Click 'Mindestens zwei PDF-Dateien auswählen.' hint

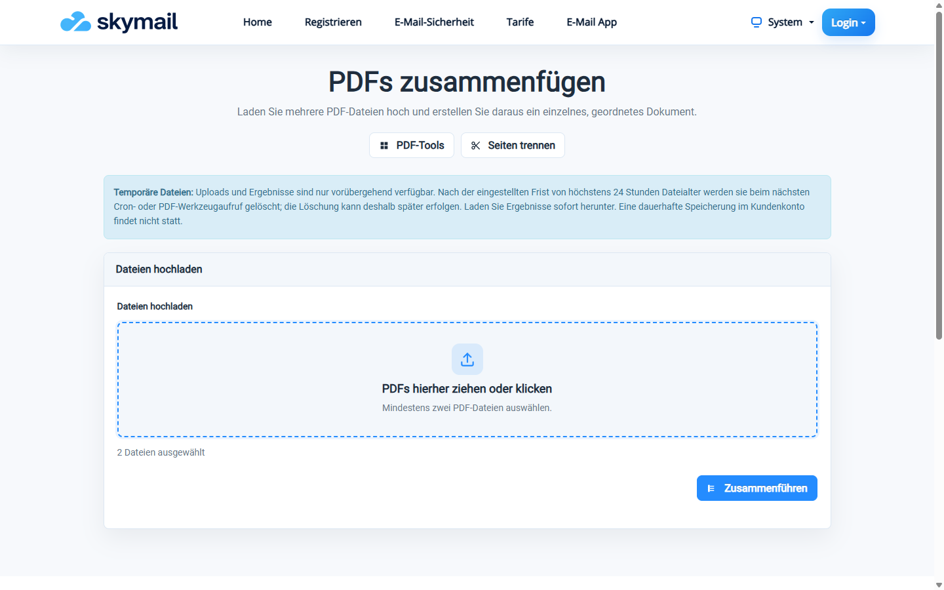tap(467, 408)
